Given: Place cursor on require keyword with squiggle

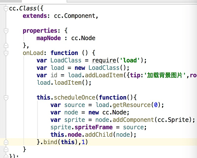Looking at the screenshot, I should click(x=104, y=61).
